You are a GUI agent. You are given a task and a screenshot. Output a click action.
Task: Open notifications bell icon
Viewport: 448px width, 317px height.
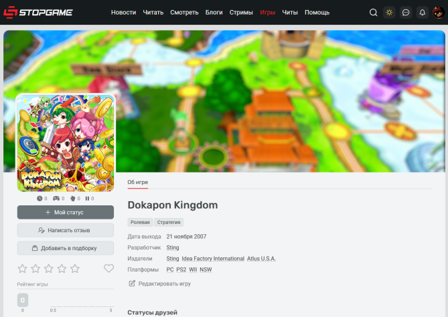[422, 12]
